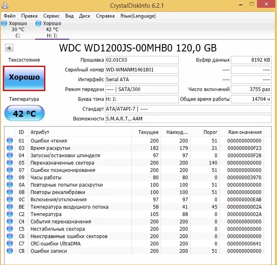Click status orb of Ошибки чтения row
Viewport: 277px width, 265px height.
(10, 140)
